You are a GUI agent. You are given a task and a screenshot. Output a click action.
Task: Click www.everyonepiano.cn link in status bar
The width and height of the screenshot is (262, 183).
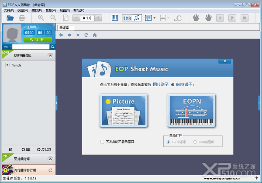[x=221, y=178]
